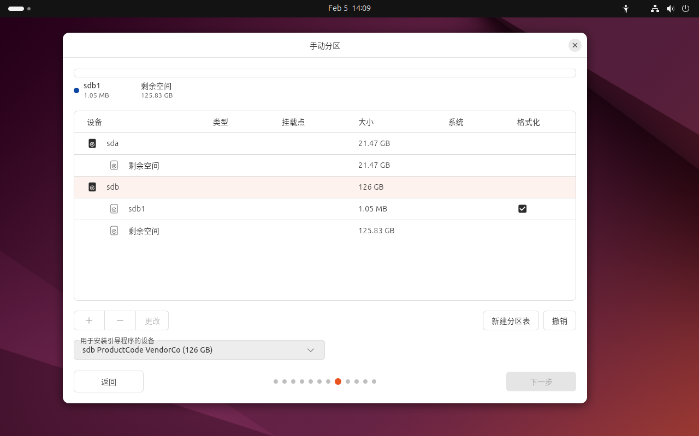
Task: Click the last step indicator dot
Action: pyautogui.click(x=374, y=381)
